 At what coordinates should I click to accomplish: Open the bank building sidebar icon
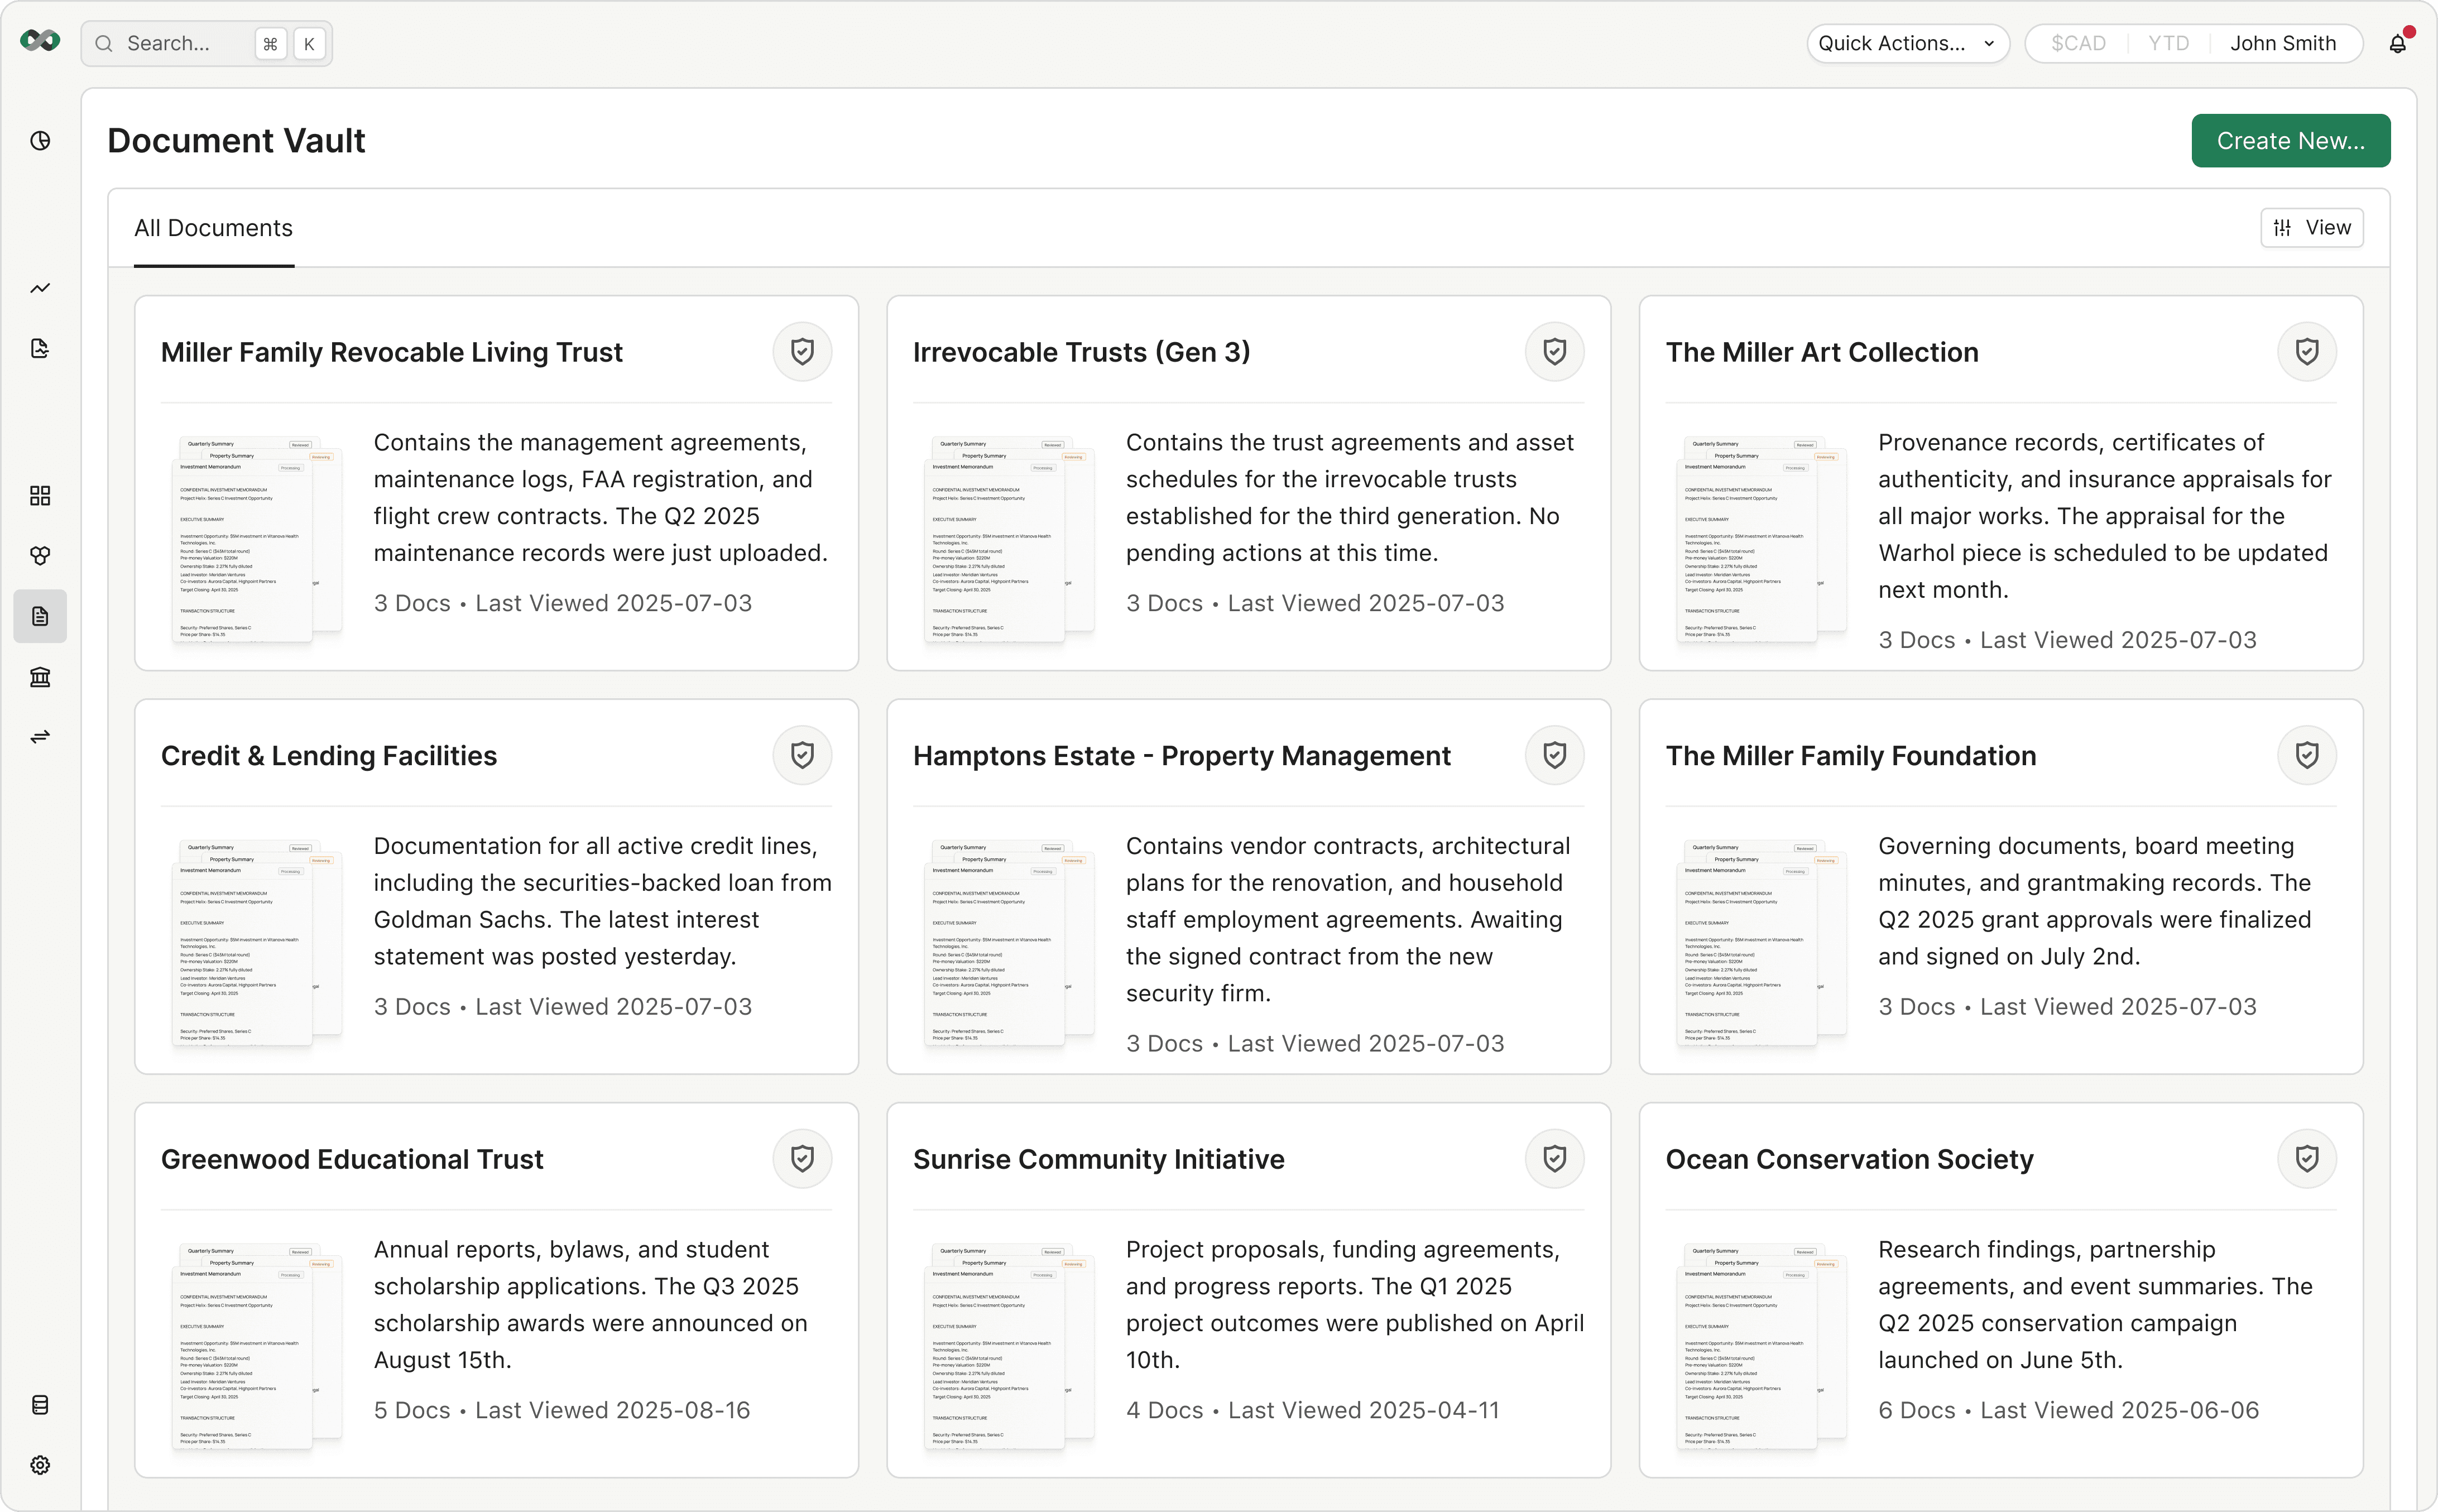pyautogui.click(x=40, y=677)
